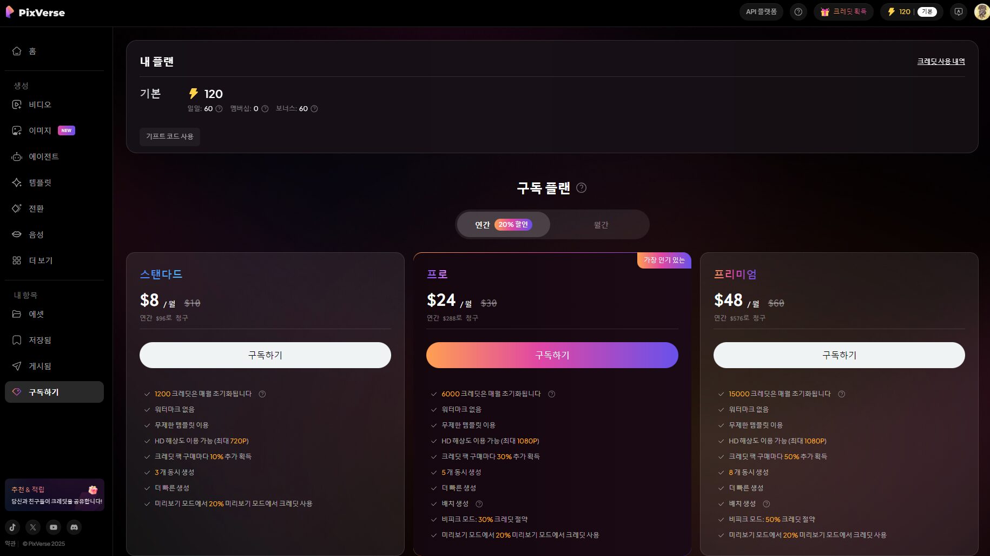
Task: Click the profile avatar in top corner
Action: 980,11
